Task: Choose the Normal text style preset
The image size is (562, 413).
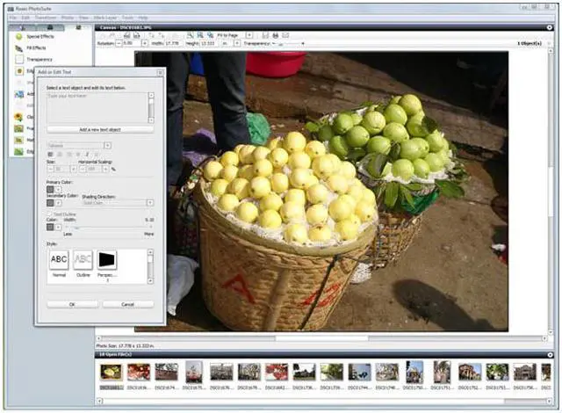Action: [59, 261]
